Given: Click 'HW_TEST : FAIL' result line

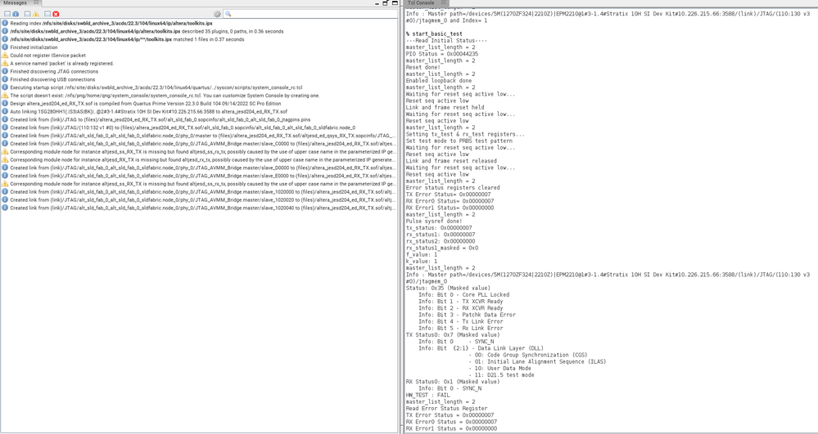Looking at the screenshot, I should [x=427, y=396].
